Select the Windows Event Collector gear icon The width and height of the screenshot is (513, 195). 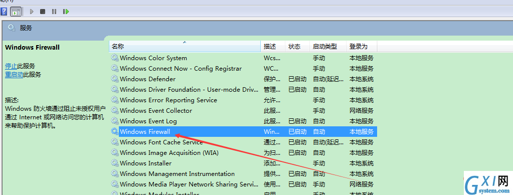pos(114,110)
